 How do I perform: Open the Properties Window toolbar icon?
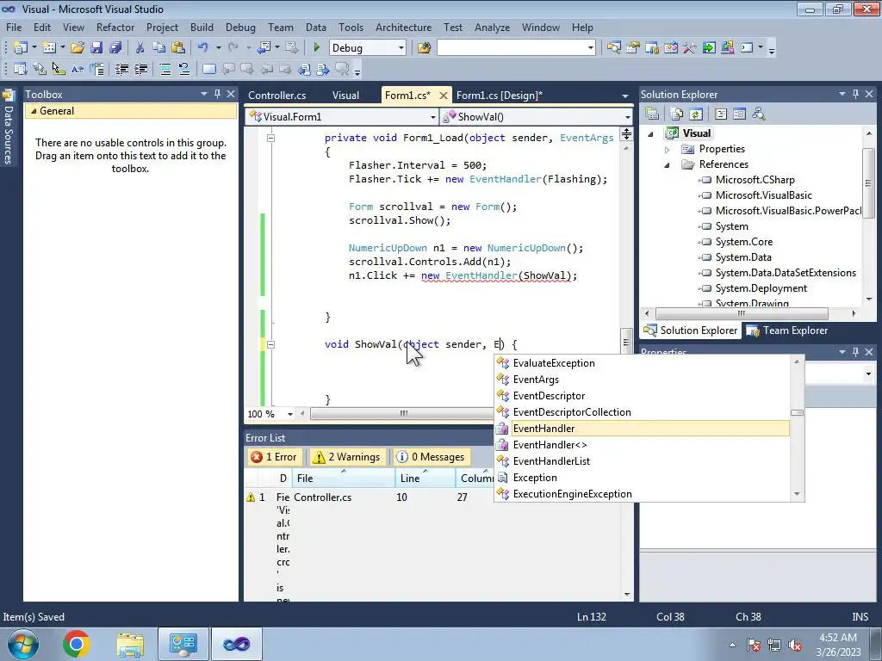point(633,48)
